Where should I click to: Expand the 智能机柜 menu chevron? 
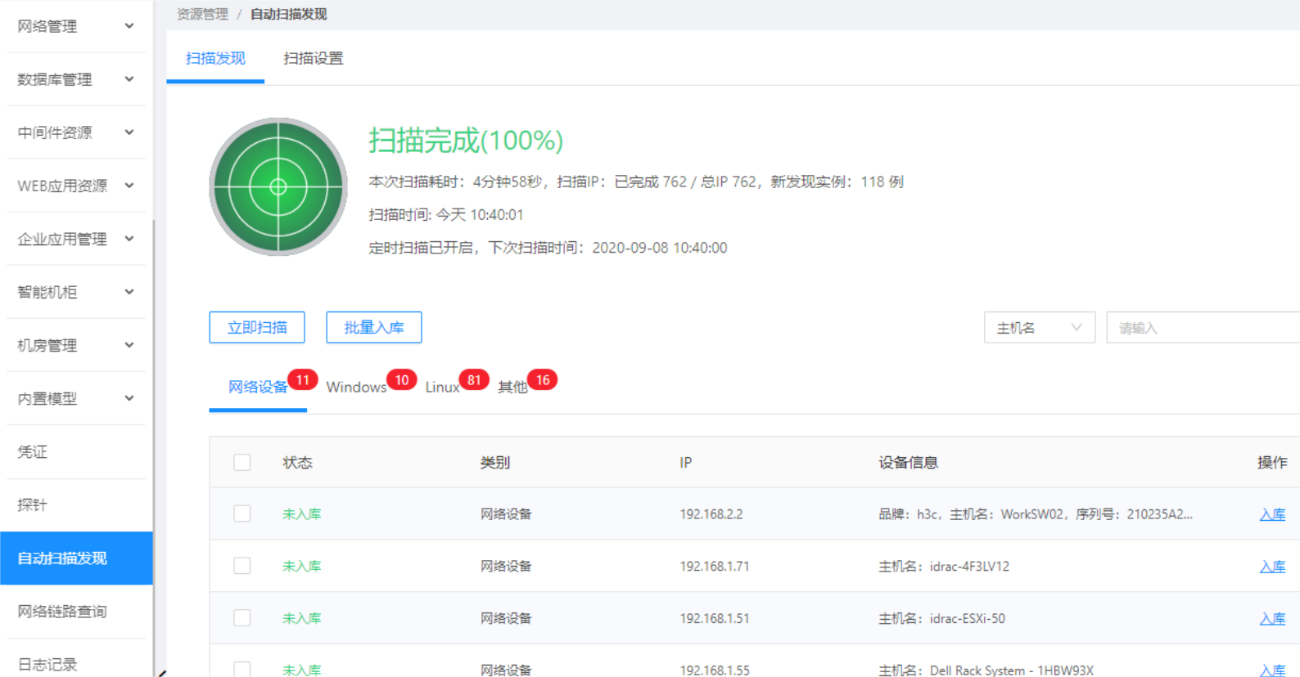click(129, 292)
